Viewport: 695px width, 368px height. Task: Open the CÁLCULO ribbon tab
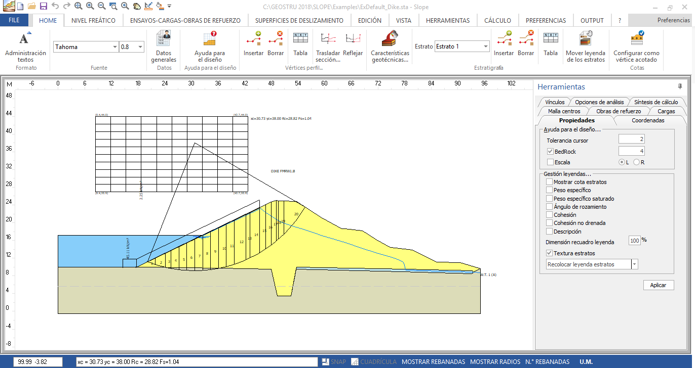click(x=498, y=21)
